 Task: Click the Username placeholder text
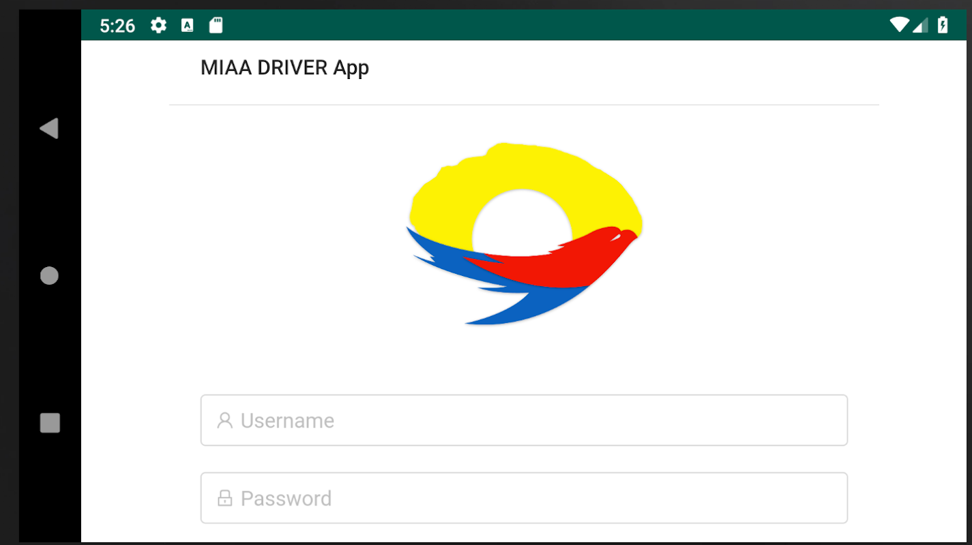pos(287,421)
